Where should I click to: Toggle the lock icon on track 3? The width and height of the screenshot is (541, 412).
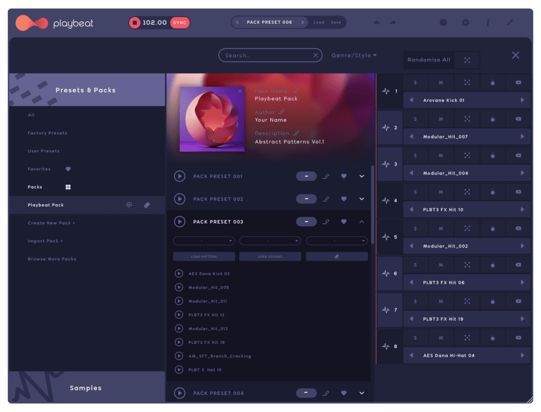(493, 155)
